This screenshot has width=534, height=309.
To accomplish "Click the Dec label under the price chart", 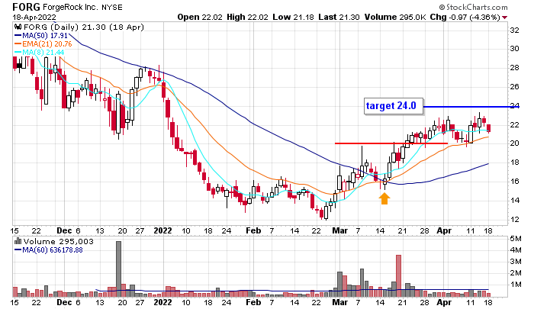I will (x=64, y=230).
